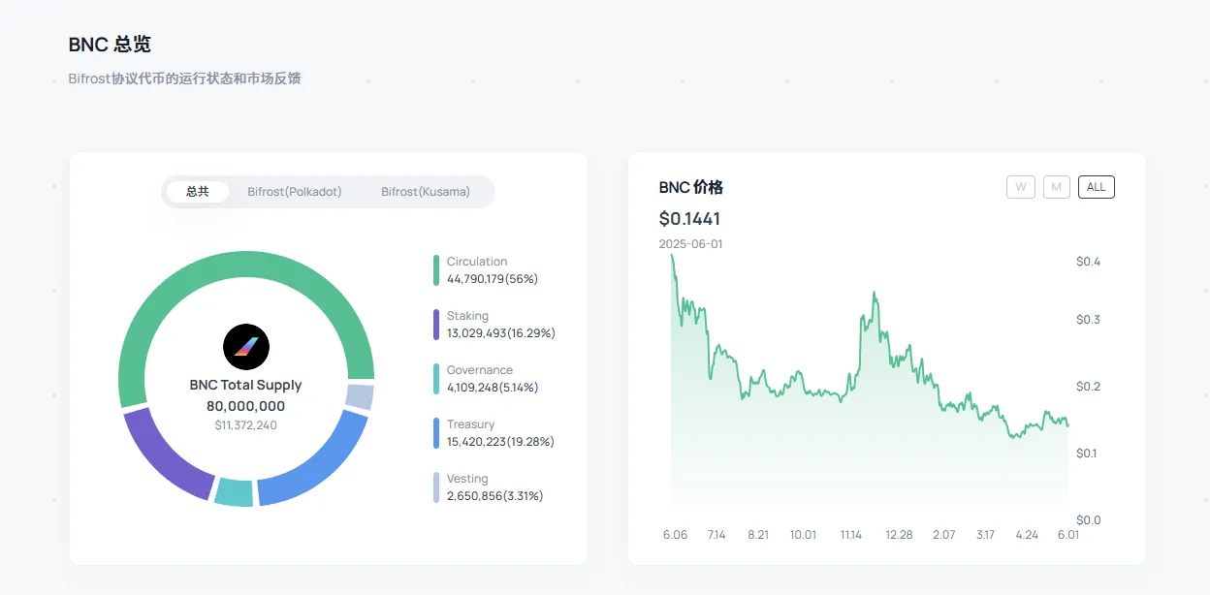Click the $0.1441 current price
The image size is (1210, 595).
[x=690, y=219]
